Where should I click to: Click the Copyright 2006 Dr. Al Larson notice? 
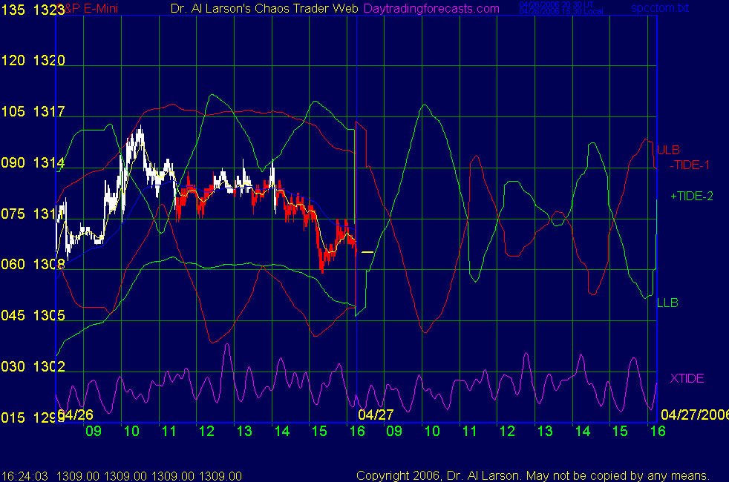[533, 475]
